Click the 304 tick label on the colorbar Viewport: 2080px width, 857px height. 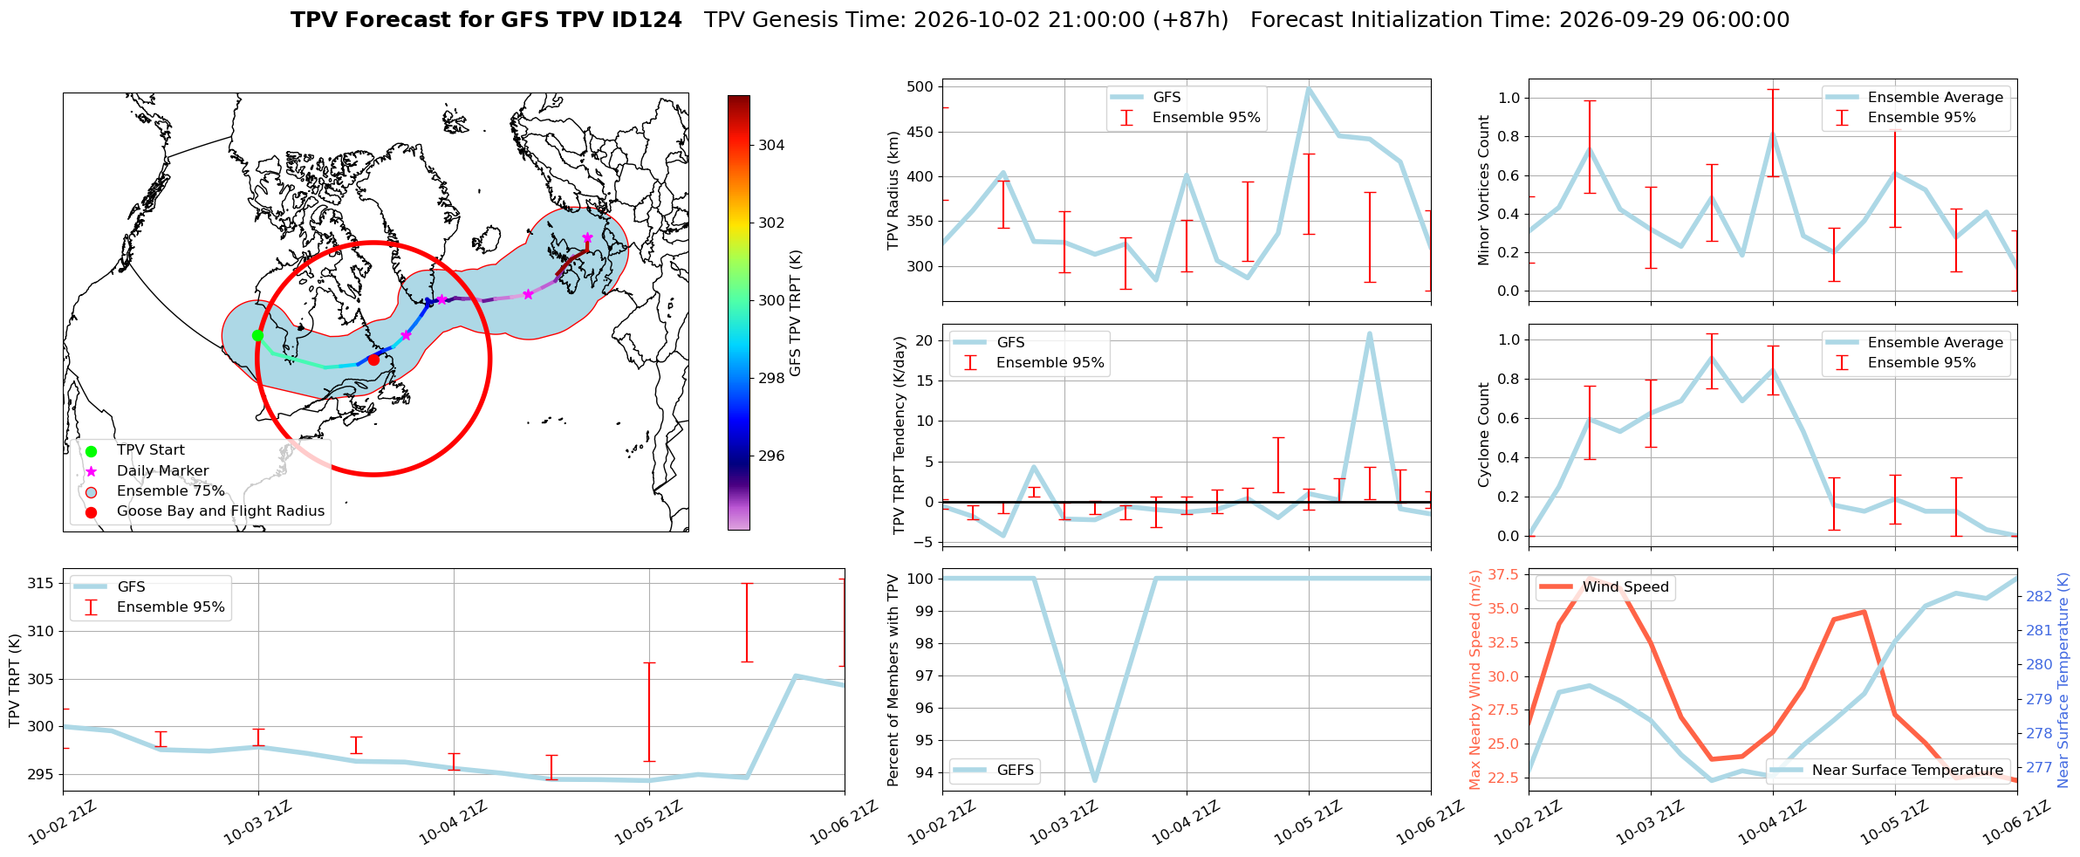click(771, 146)
